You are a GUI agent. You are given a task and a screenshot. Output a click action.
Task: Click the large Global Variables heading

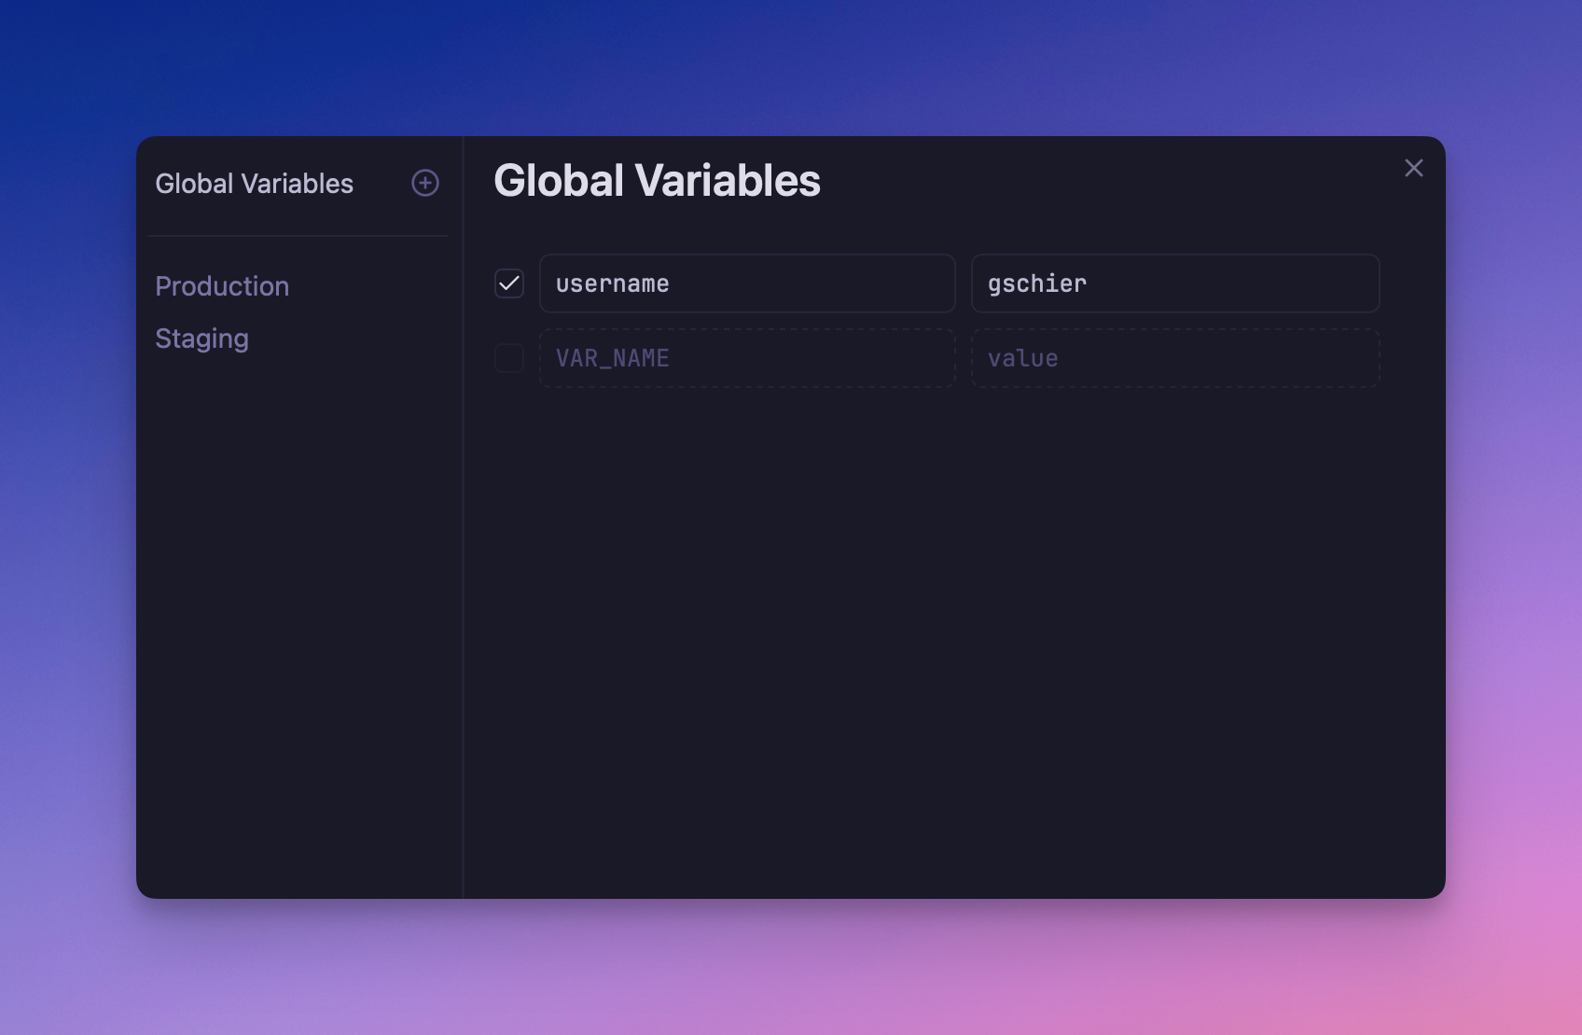click(657, 181)
